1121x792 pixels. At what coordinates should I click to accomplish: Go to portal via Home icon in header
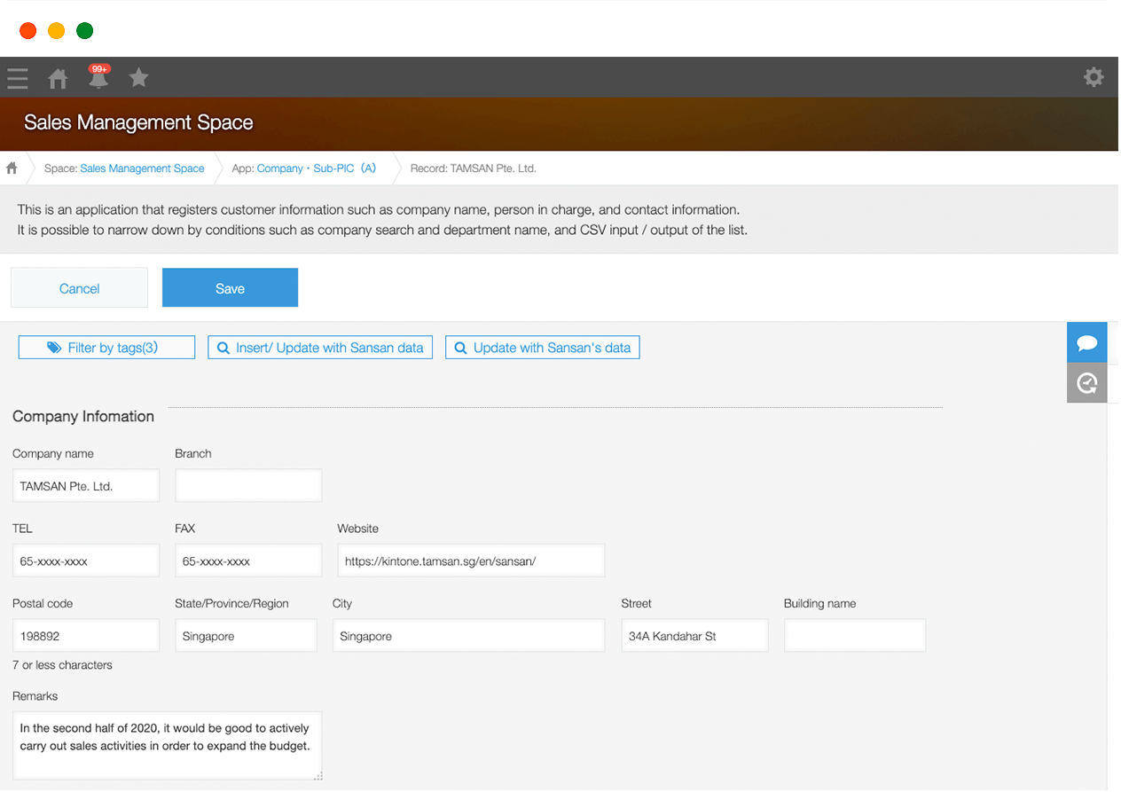[x=58, y=79]
